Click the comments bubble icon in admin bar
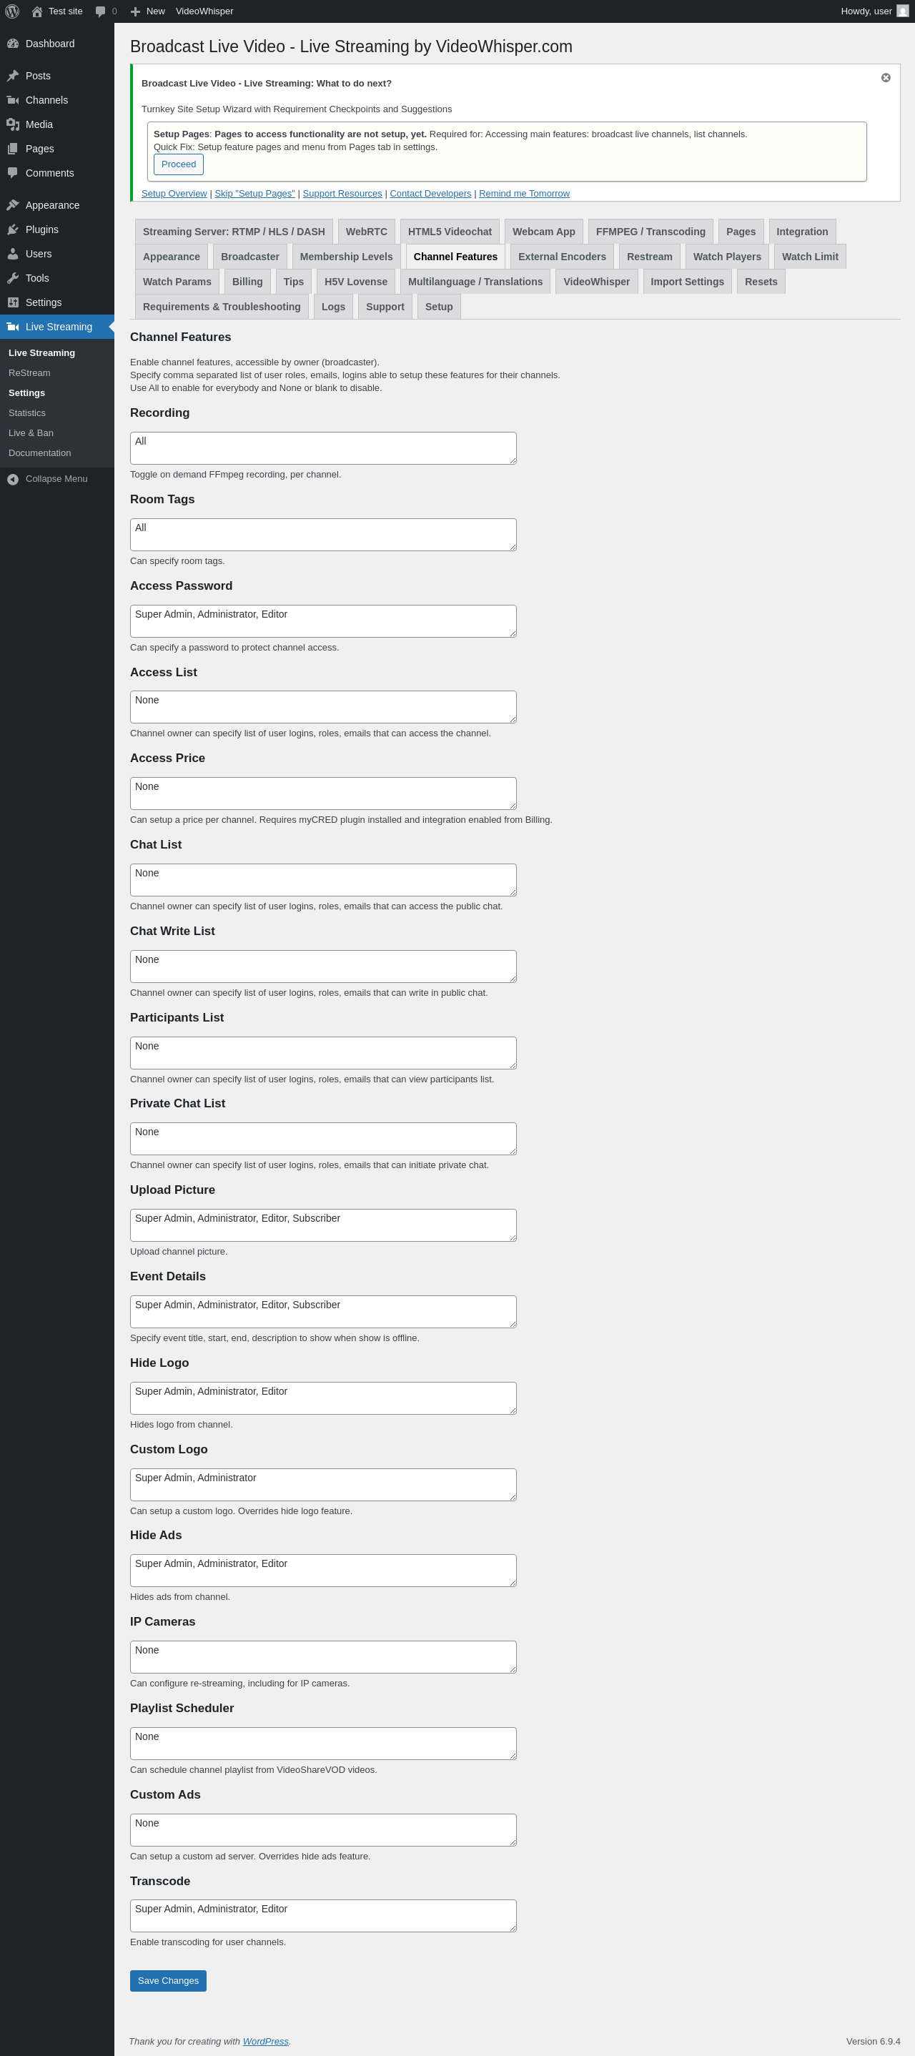915x2056 pixels. (x=101, y=11)
